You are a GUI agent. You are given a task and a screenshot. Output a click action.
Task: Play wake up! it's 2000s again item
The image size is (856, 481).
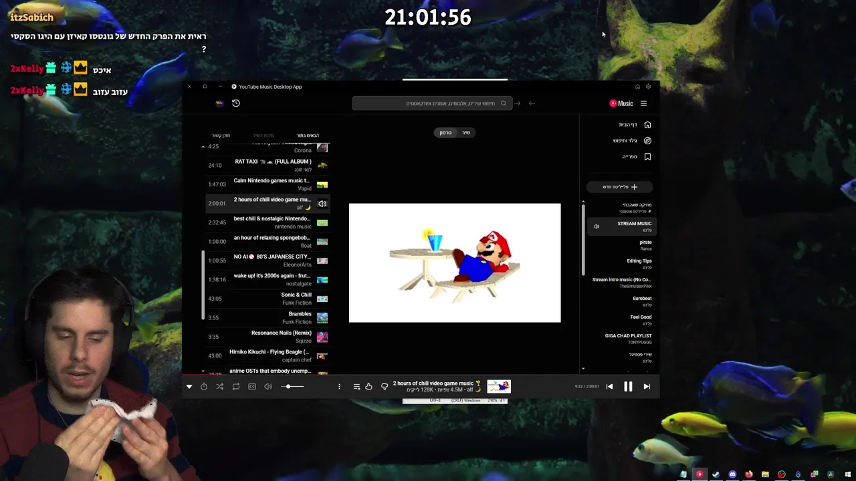coord(267,279)
